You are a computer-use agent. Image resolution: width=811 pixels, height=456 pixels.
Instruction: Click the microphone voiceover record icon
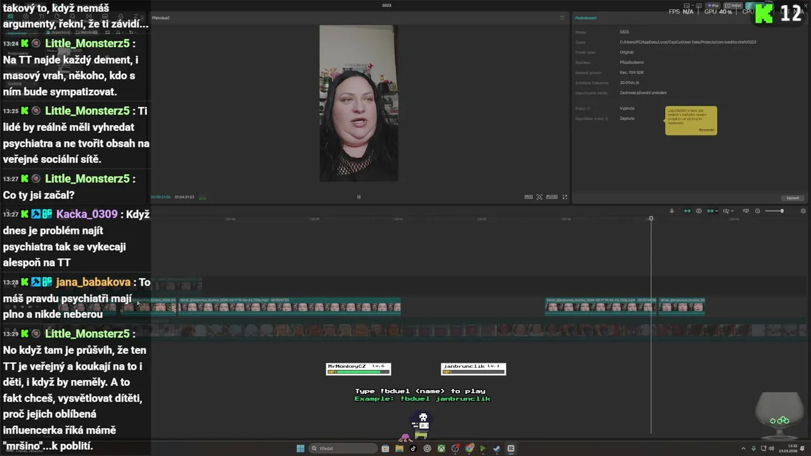pos(672,211)
